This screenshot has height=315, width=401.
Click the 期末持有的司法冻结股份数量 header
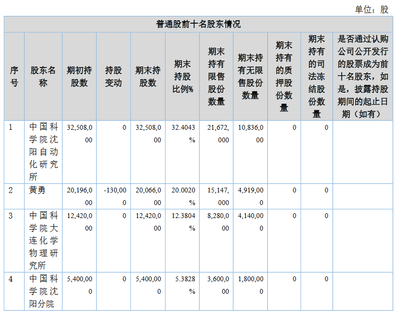point(317,76)
